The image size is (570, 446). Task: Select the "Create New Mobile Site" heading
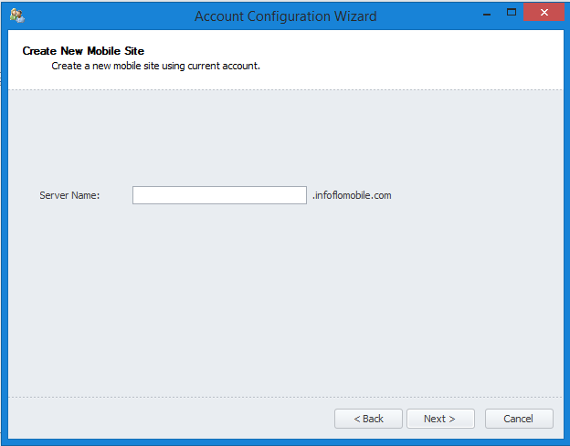coord(83,51)
